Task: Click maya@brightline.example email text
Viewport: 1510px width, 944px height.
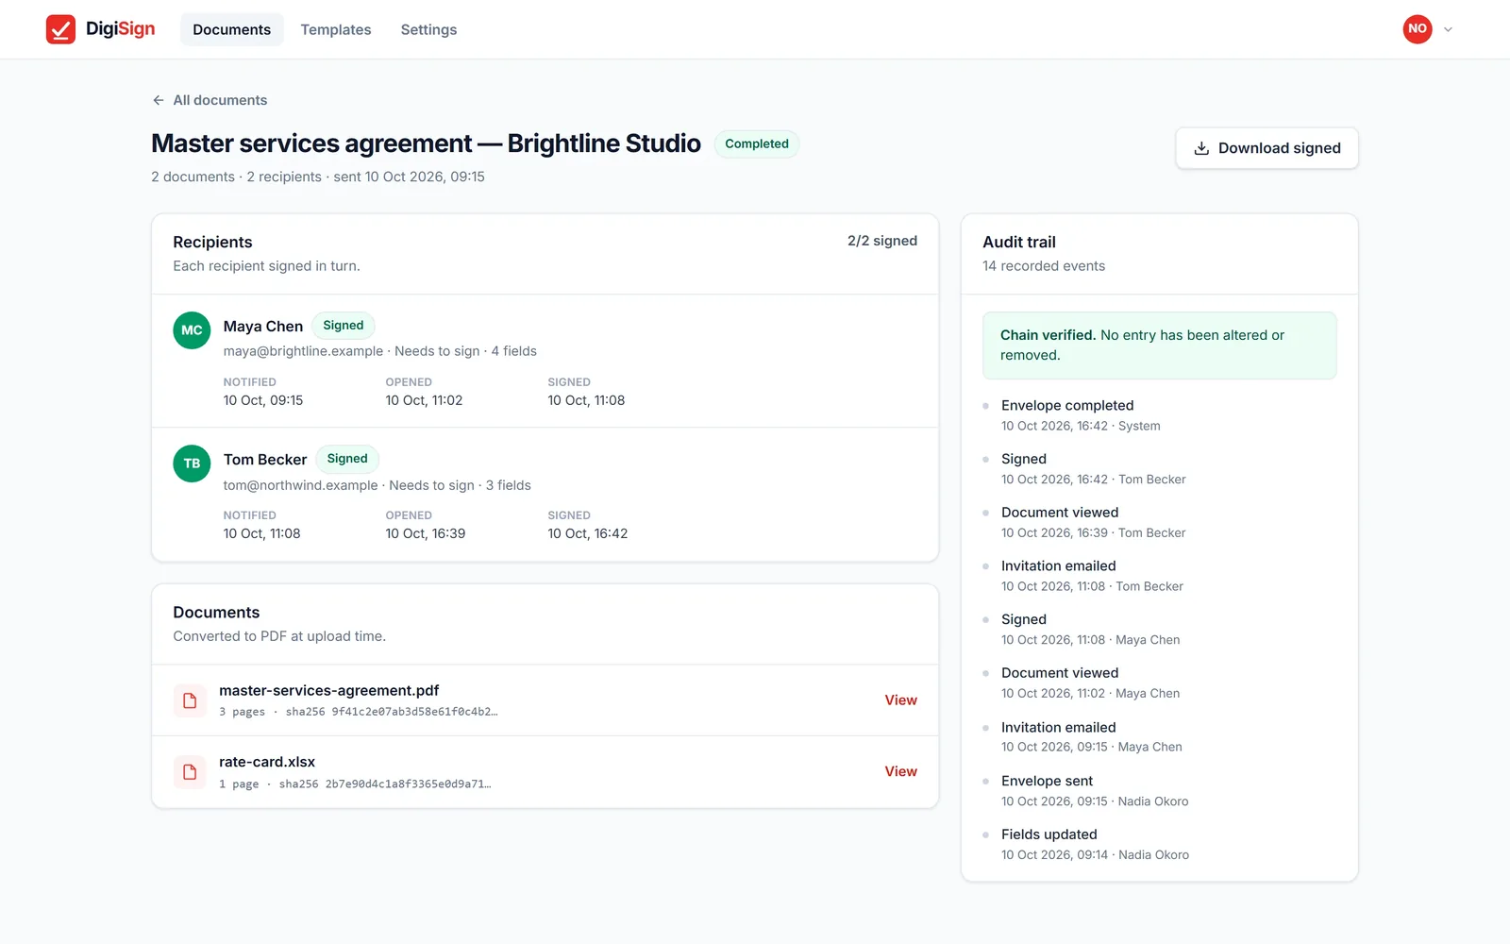Action: (x=303, y=351)
